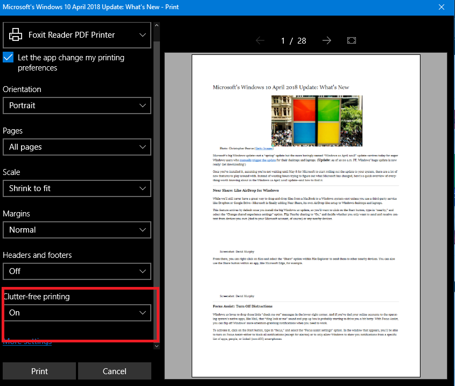Click the settings panel scrollbar up arrow
This screenshot has height=386, width=455.
[156, 25]
